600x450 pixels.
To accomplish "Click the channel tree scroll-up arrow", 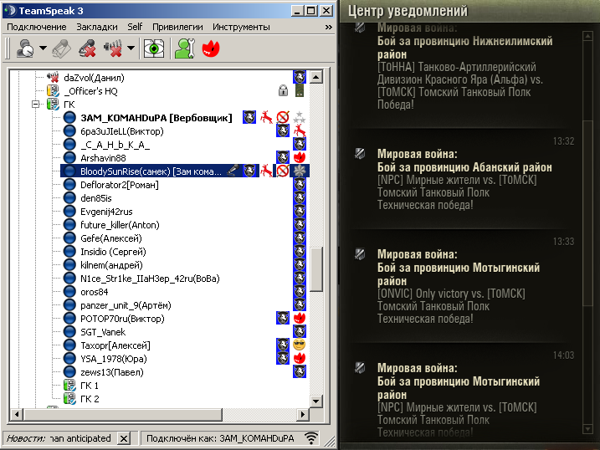I will pos(316,77).
